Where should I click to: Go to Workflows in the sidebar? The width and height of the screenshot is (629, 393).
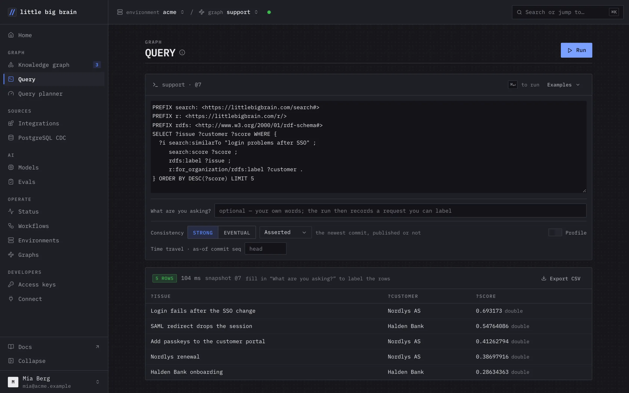tap(54, 226)
